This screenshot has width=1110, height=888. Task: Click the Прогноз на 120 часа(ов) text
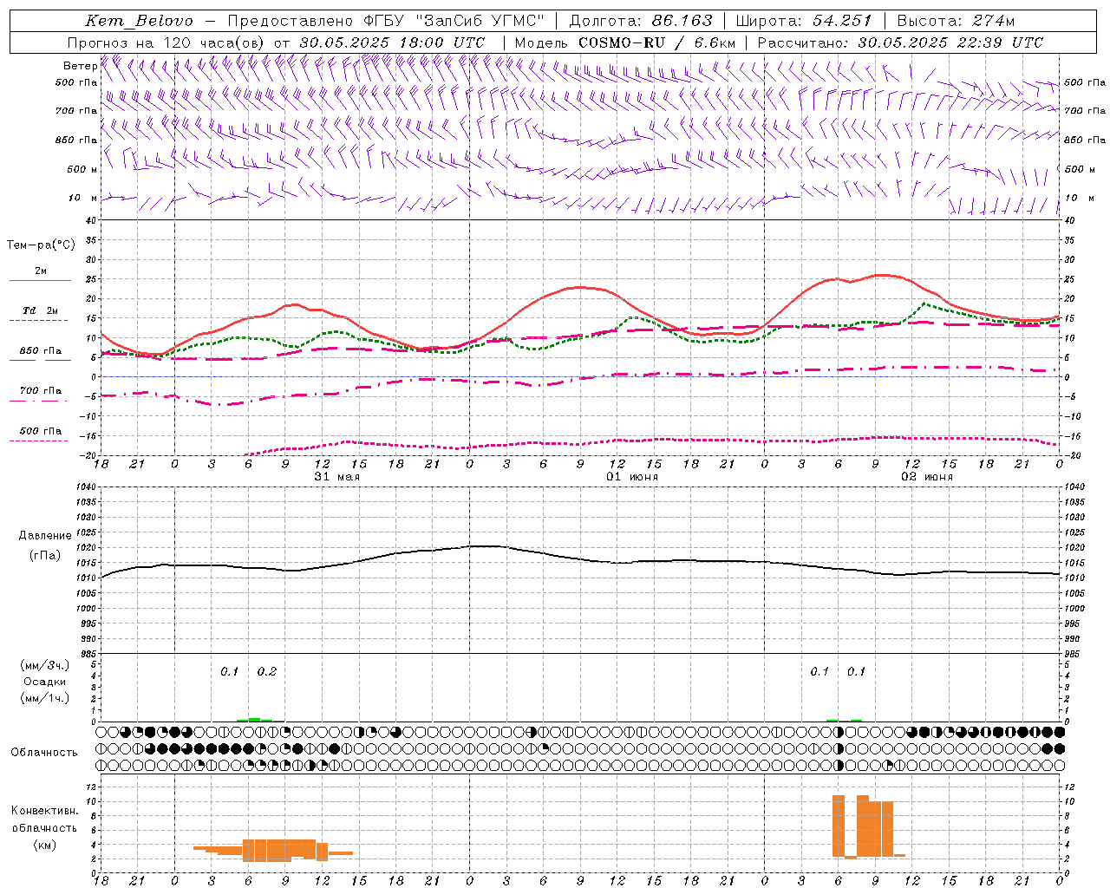pyautogui.click(x=166, y=42)
